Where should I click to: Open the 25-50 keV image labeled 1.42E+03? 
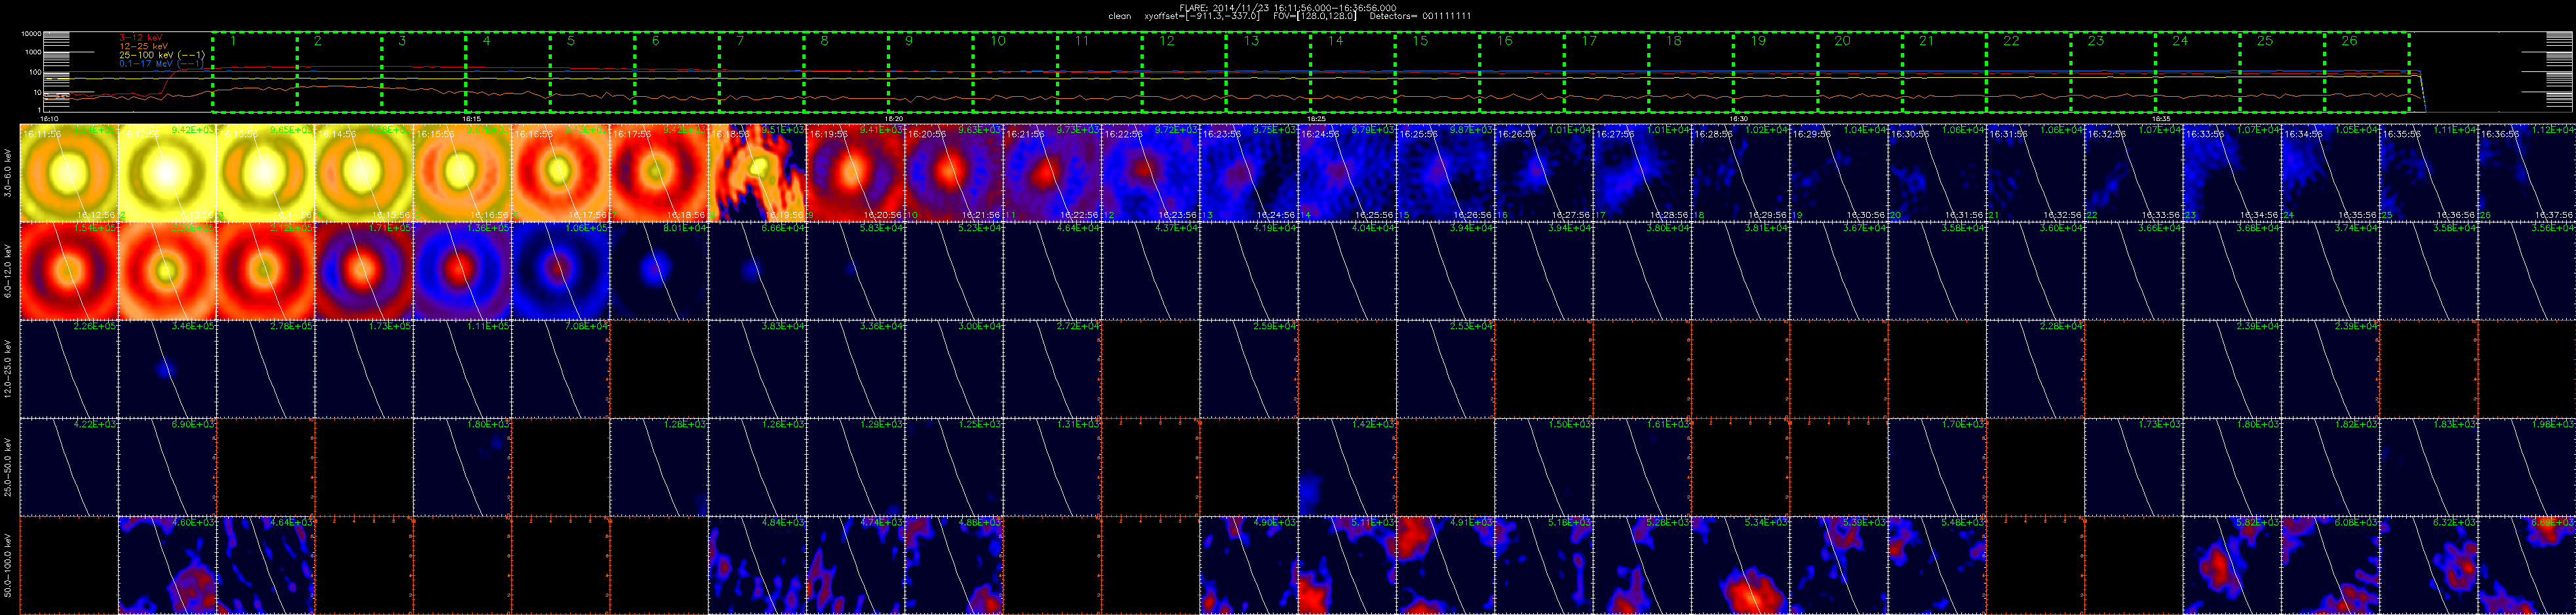tap(1346, 466)
